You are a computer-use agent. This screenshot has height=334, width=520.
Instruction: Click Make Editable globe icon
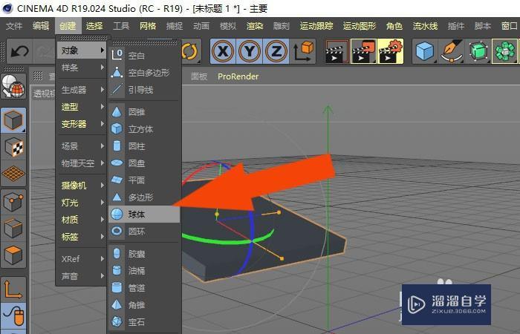click(13, 86)
